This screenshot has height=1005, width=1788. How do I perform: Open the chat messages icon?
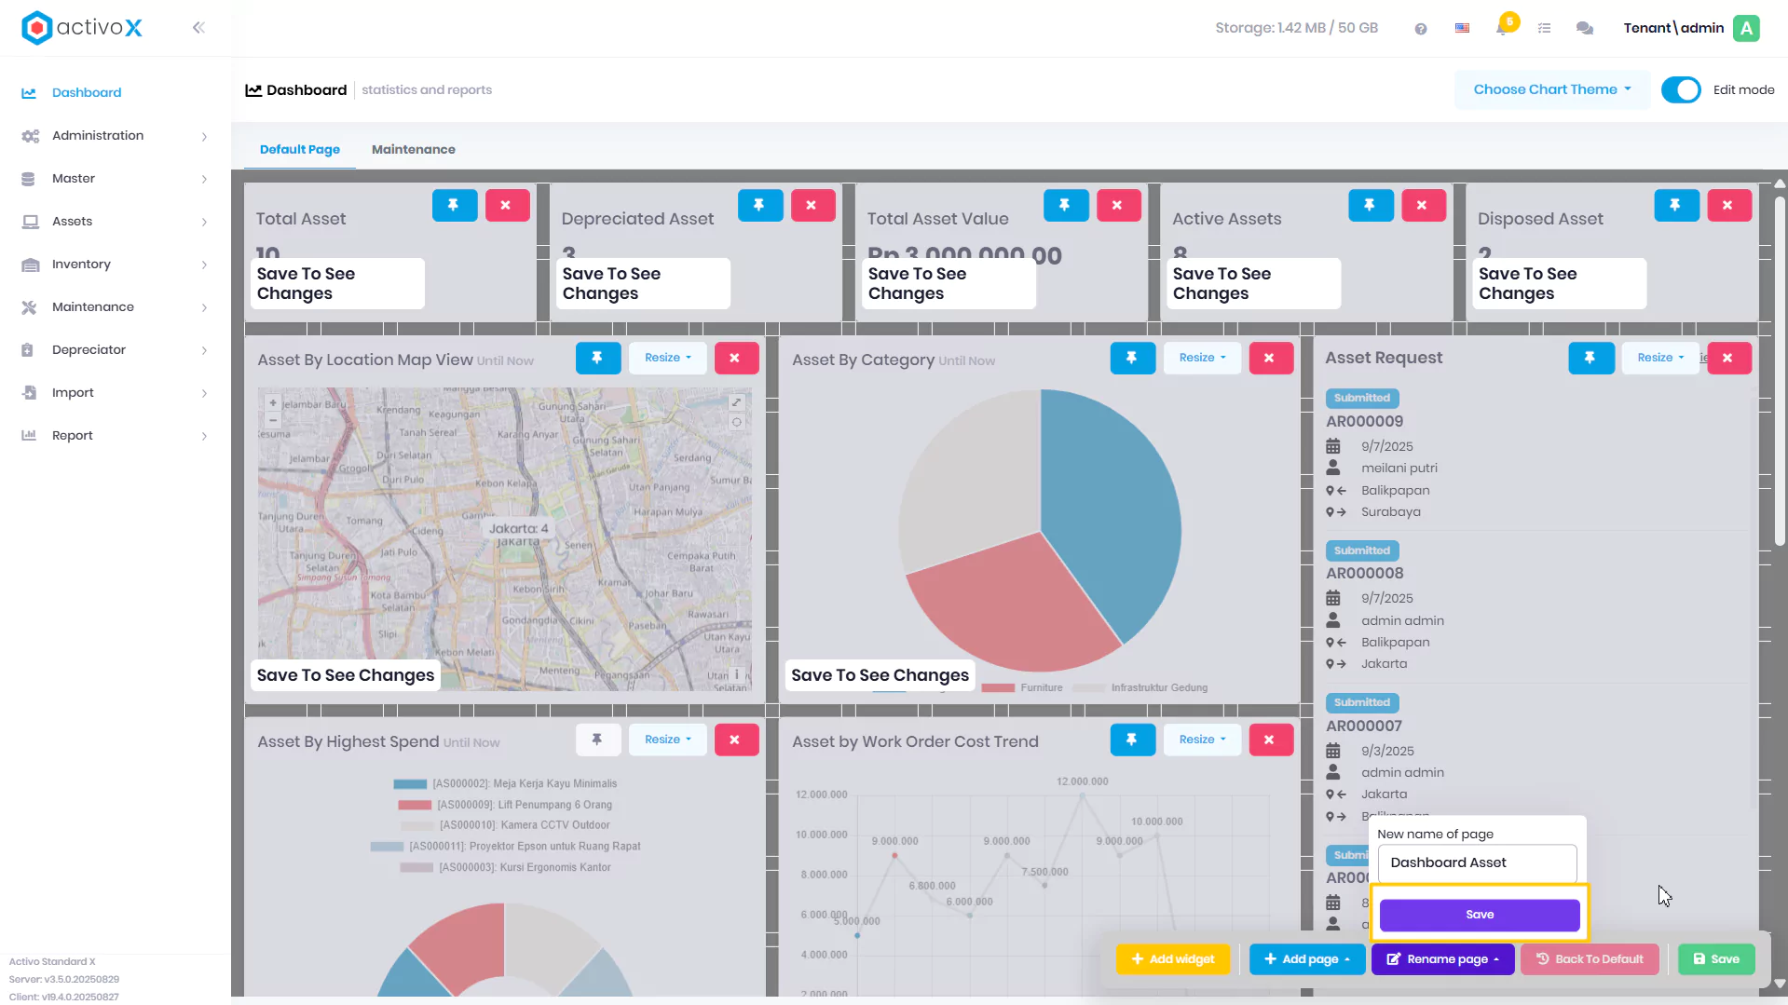[x=1584, y=29]
